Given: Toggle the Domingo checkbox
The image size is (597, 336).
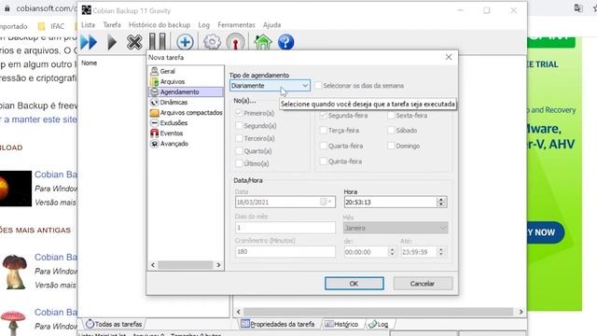Looking at the screenshot, I should click(x=391, y=146).
